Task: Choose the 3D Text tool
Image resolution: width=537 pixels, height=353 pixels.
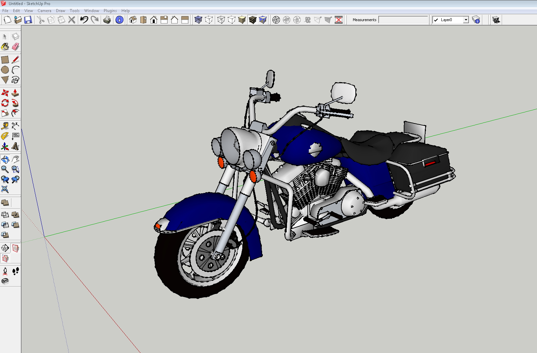Action: 15,146
